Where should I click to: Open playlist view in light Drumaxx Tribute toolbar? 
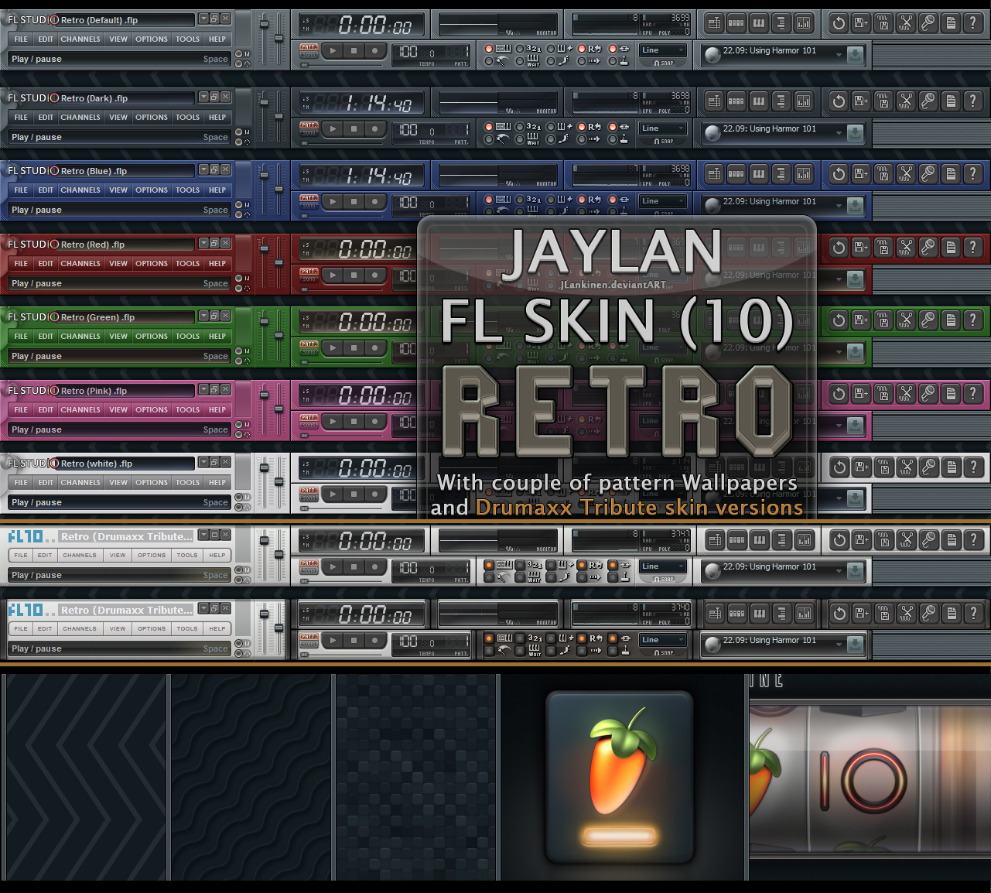715,540
